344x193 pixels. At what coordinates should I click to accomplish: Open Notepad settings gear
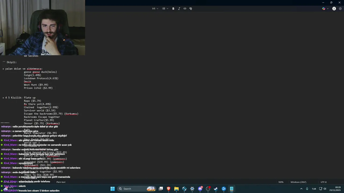pos(340,9)
